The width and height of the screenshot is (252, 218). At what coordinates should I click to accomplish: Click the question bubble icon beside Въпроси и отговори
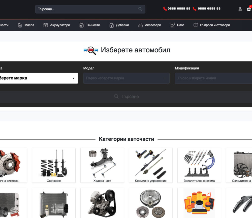click(x=196, y=25)
